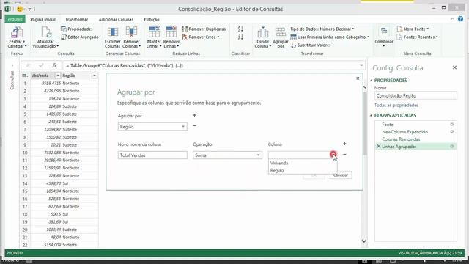Open the help question mark icon
469x264 pixels.
click(461, 19)
